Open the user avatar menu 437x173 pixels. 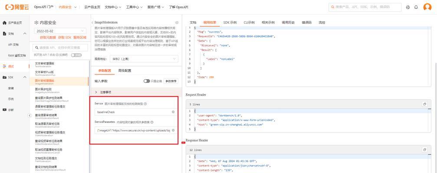tap(427, 7)
